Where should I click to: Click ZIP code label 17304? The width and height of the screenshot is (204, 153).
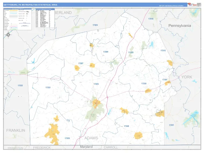click(106, 52)
